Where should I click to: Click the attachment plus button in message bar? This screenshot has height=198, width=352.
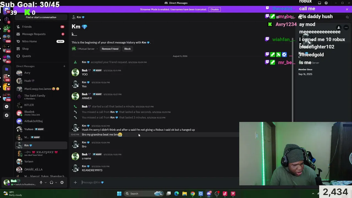click(75, 182)
